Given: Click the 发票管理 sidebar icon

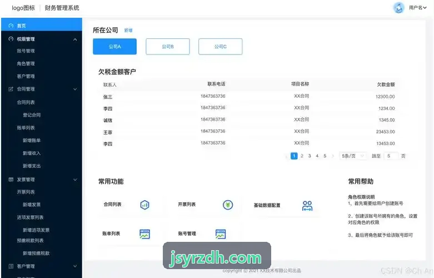Looking at the screenshot, I should [x=11, y=180].
